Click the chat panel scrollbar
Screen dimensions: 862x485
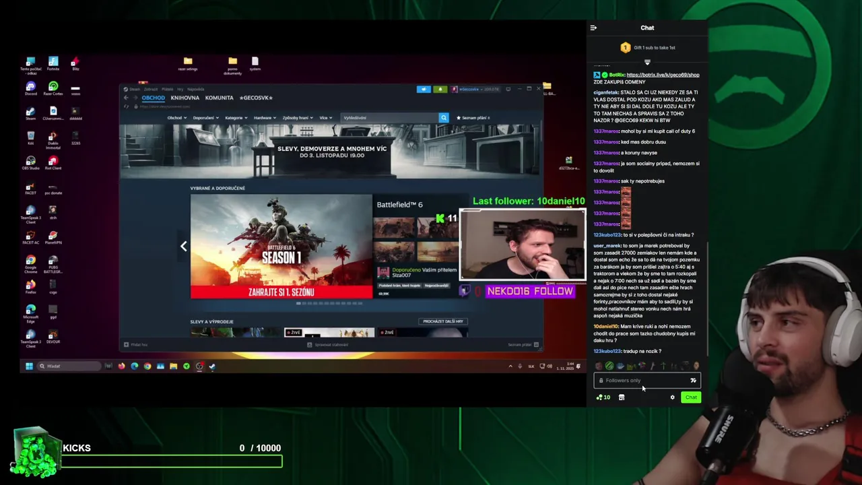click(x=707, y=298)
